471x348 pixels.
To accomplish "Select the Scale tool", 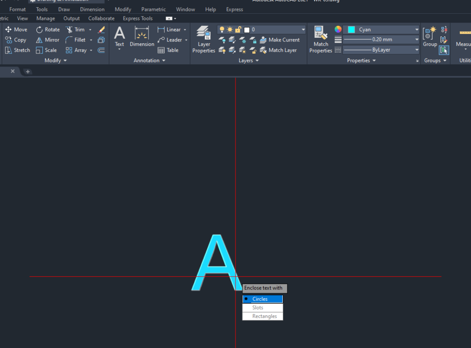I will [46, 50].
